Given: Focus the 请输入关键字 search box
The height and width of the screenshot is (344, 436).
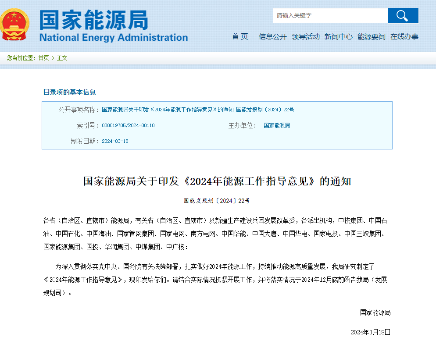Looking at the screenshot, I should 330,16.
